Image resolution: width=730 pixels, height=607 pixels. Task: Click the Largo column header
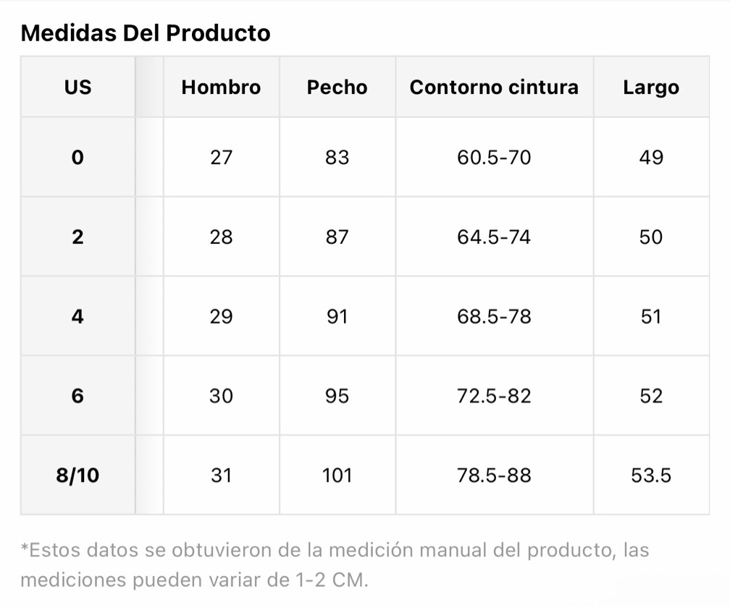[x=651, y=88]
